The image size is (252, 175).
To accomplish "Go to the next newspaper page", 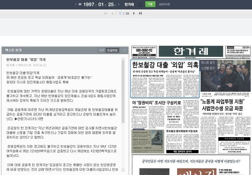I will (134, 13).
